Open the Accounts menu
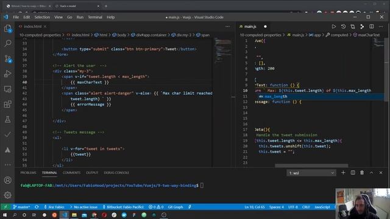Viewport: 390px width, 219px height. tap(8, 180)
